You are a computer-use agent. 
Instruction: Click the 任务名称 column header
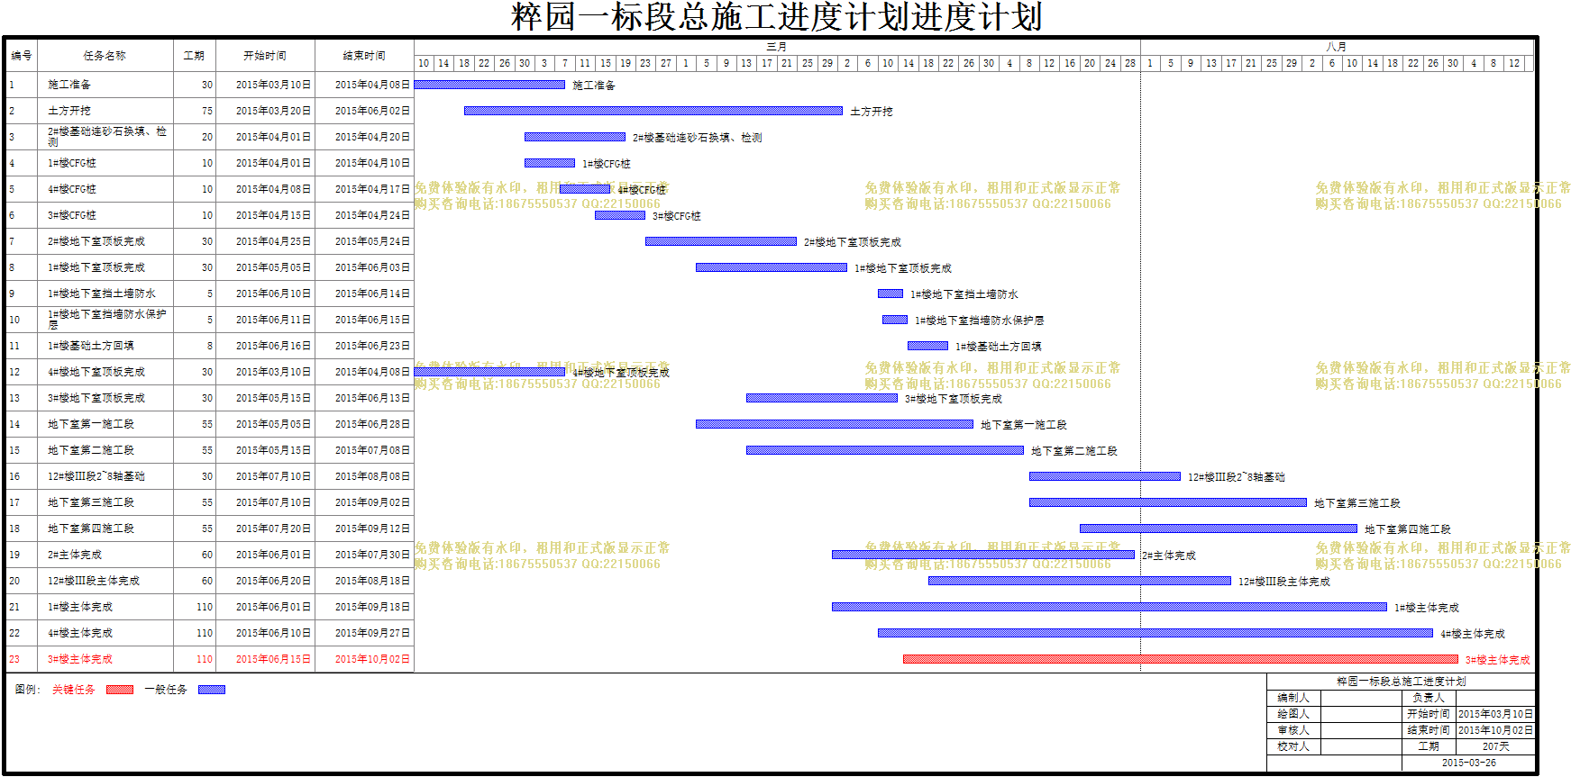pos(105,56)
